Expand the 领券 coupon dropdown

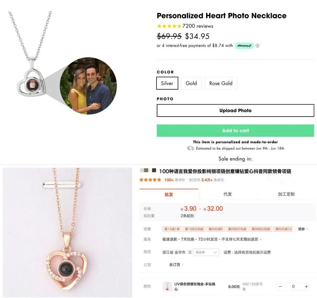303,229
